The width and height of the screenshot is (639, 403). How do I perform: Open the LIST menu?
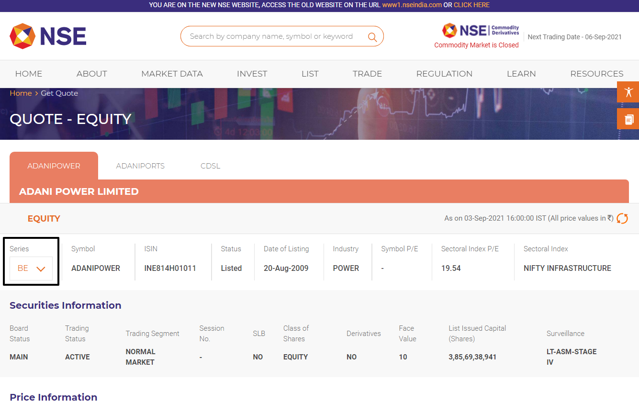coord(310,74)
